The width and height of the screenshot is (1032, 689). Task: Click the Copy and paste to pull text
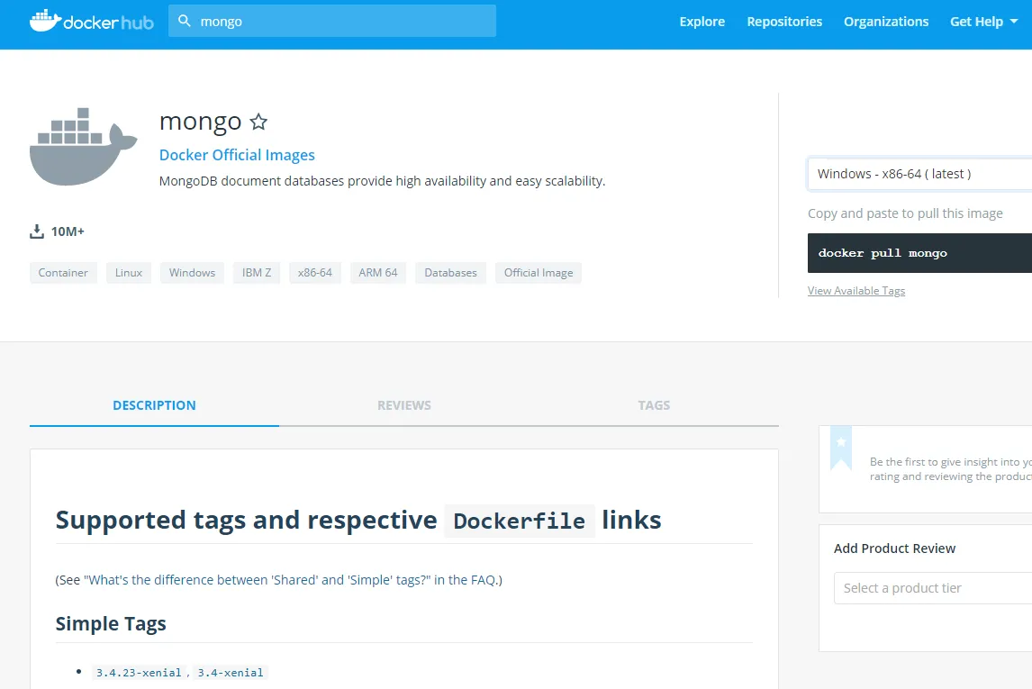click(905, 213)
